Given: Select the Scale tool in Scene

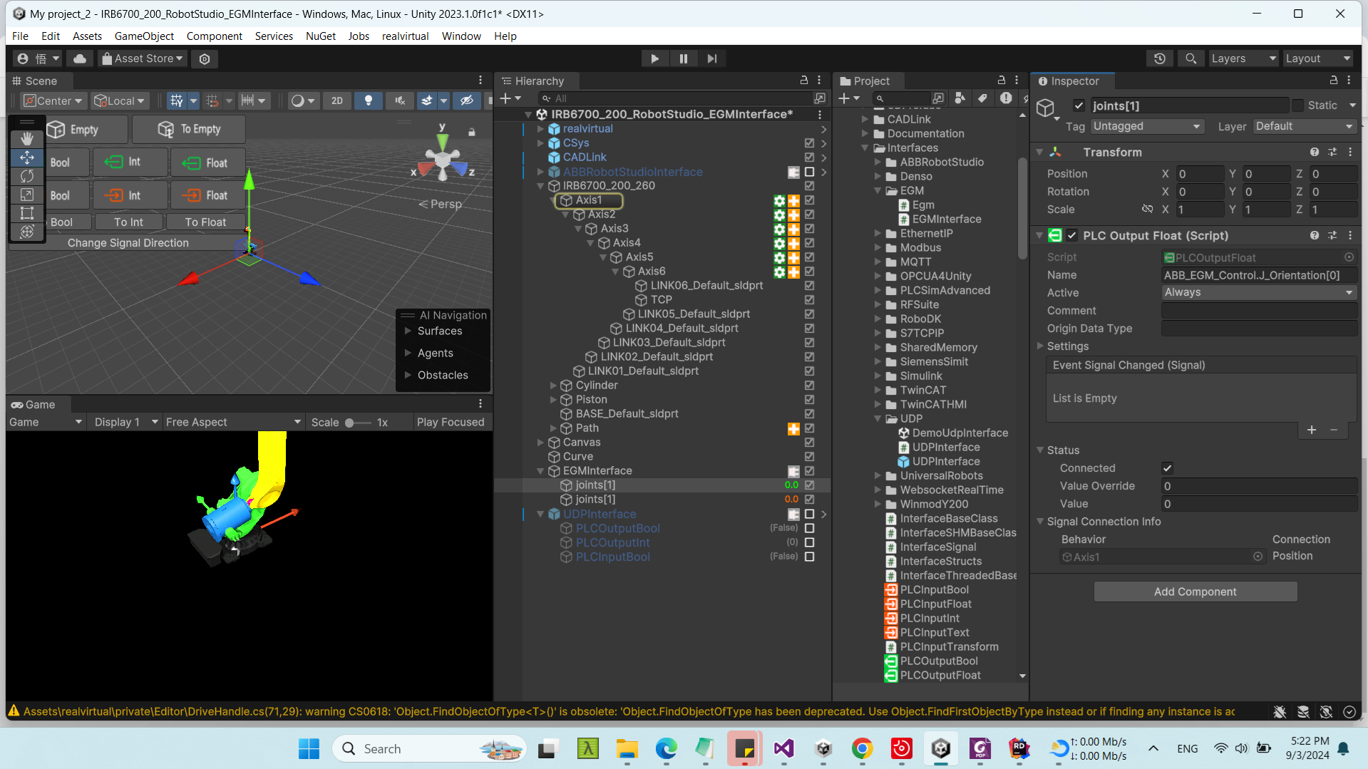Looking at the screenshot, I should (x=27, y=194).
